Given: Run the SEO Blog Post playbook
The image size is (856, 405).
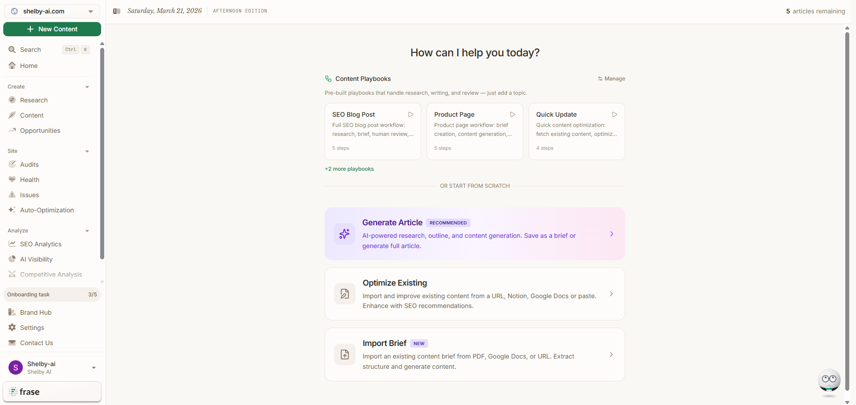Looking at the screenshot, I should (411, 114).
